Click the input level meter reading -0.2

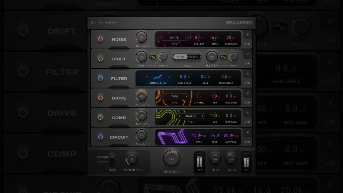(x=200, y=162)
